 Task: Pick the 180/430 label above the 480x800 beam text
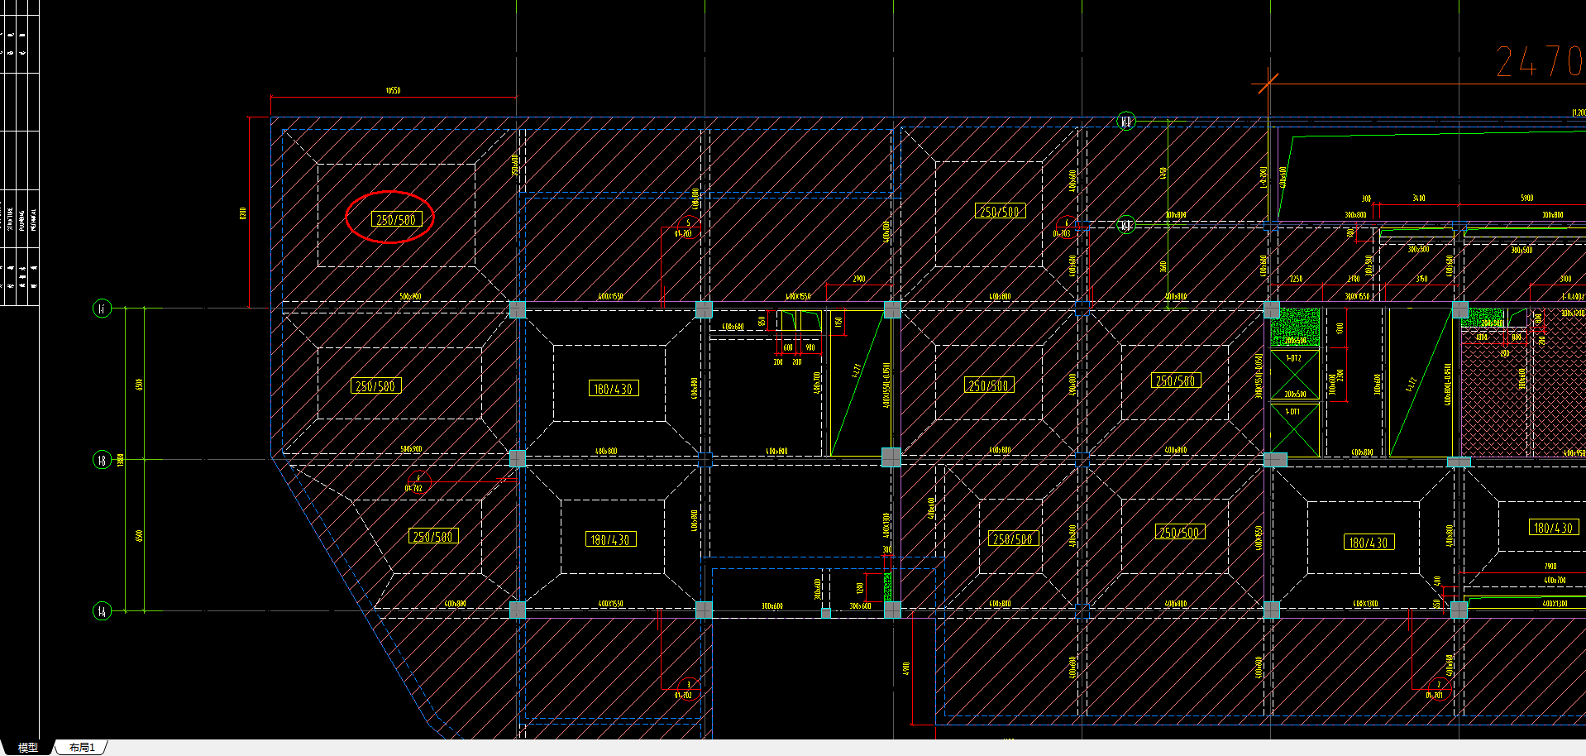(614, 388)
